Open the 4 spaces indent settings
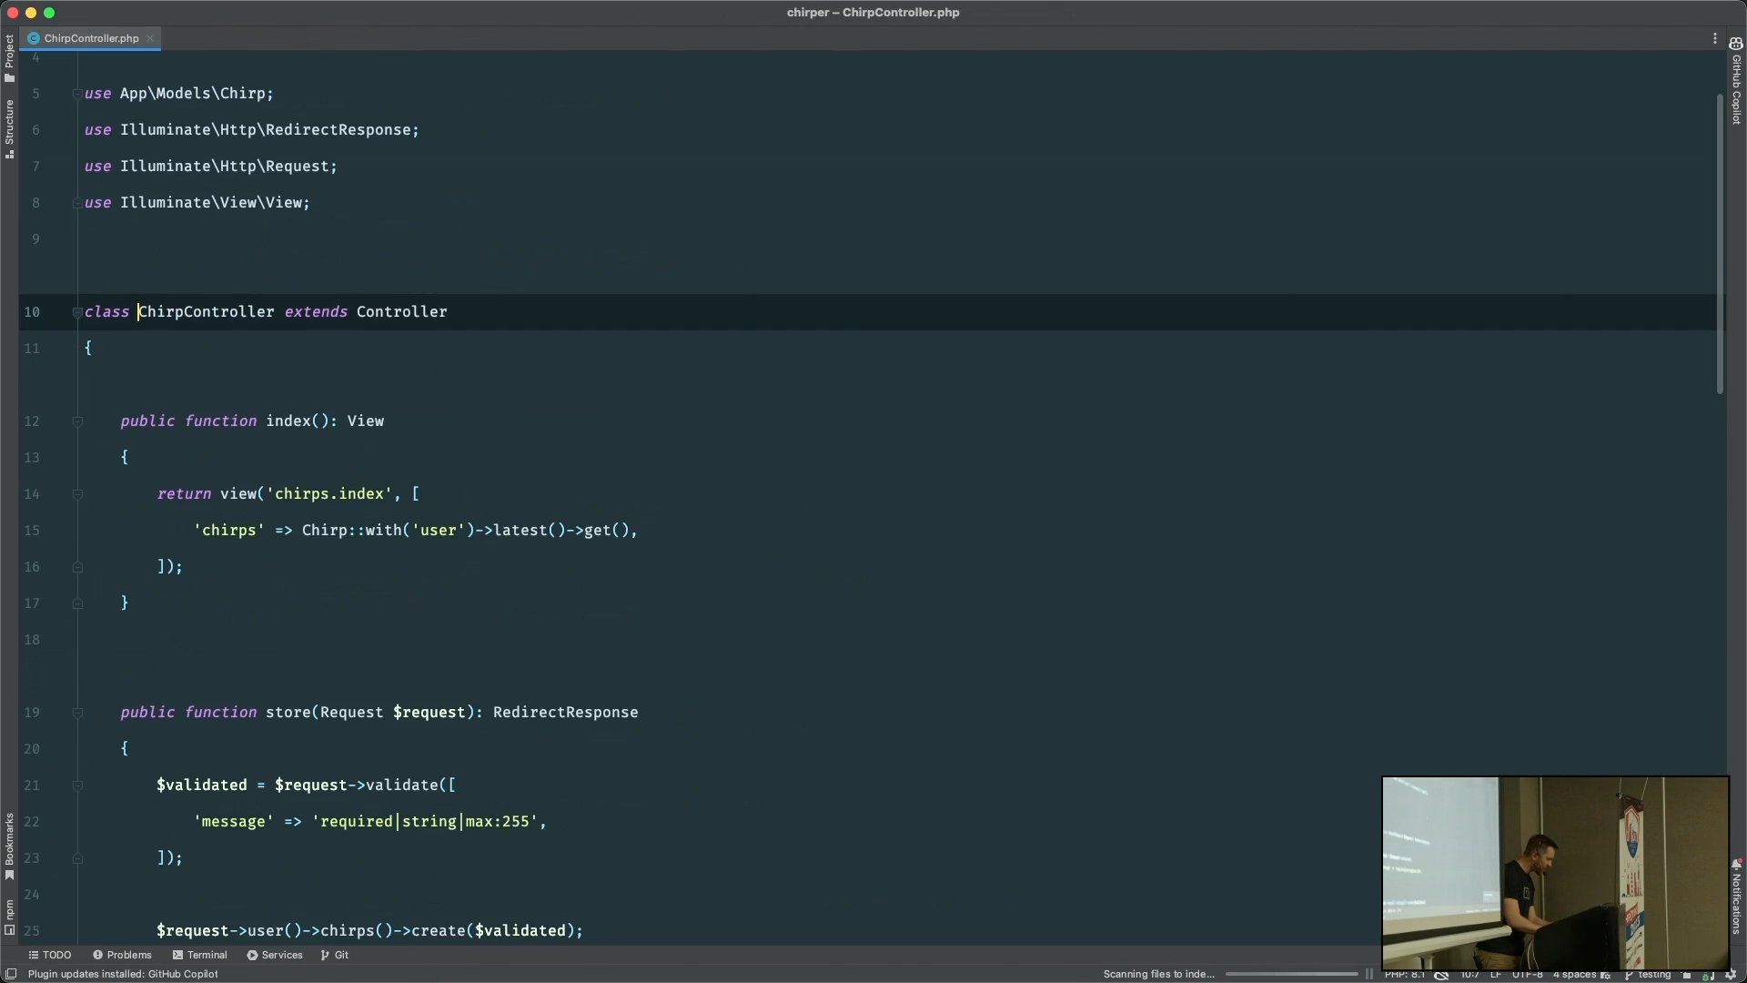 [1574, 974]
